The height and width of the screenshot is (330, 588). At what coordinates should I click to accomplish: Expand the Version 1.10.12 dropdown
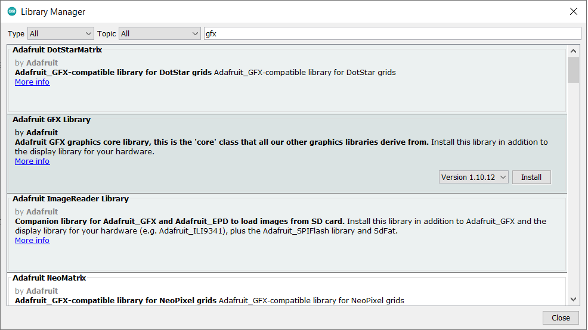click(474, 177)
